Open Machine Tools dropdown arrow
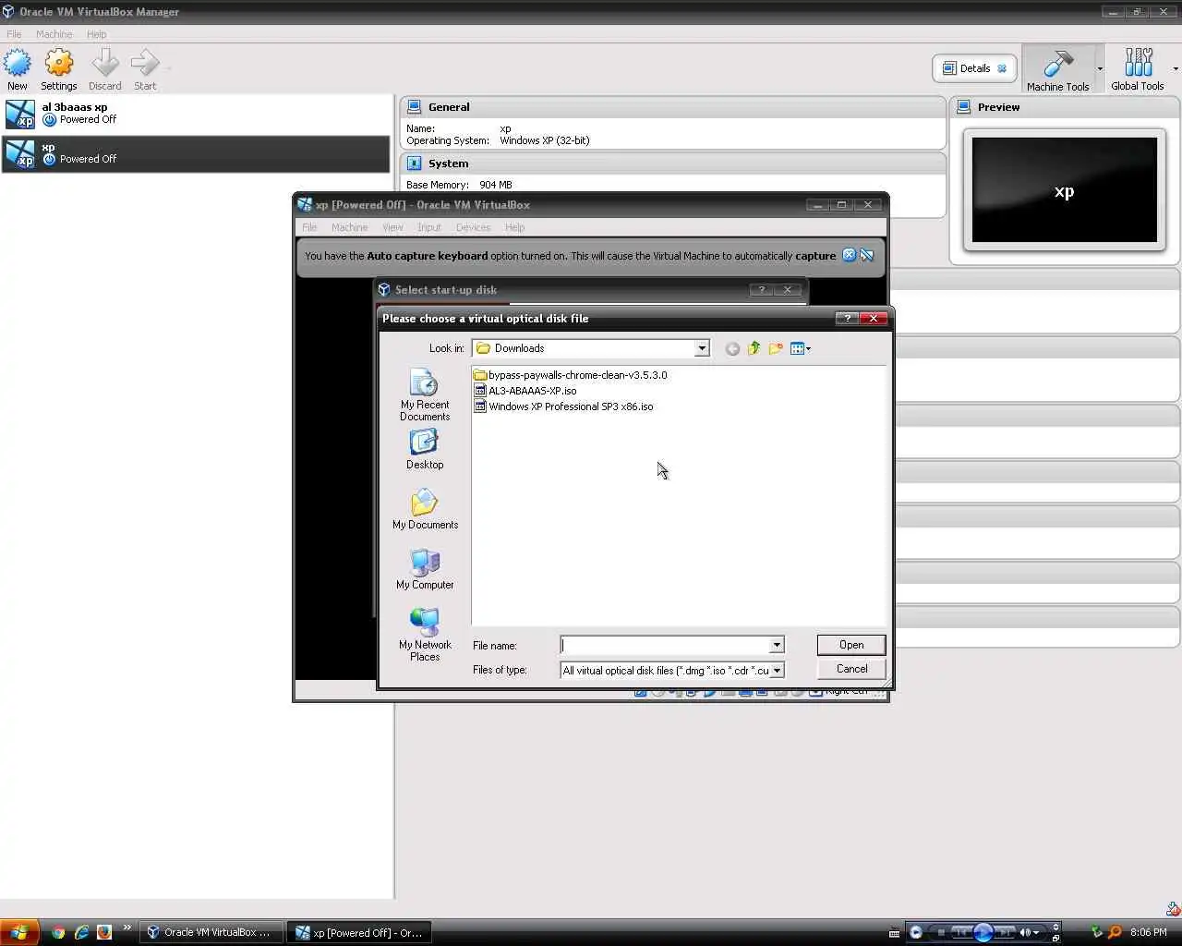The width and height of the screenshot is (1182, 946). [1100, 68]
